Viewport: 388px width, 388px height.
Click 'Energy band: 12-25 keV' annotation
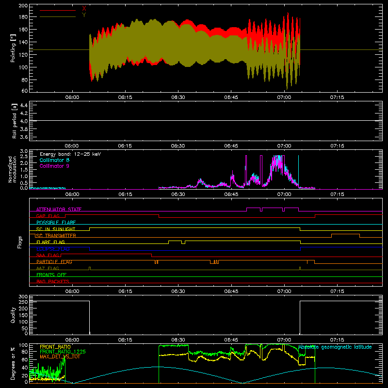pyautogui.click(x=70, y=154)
